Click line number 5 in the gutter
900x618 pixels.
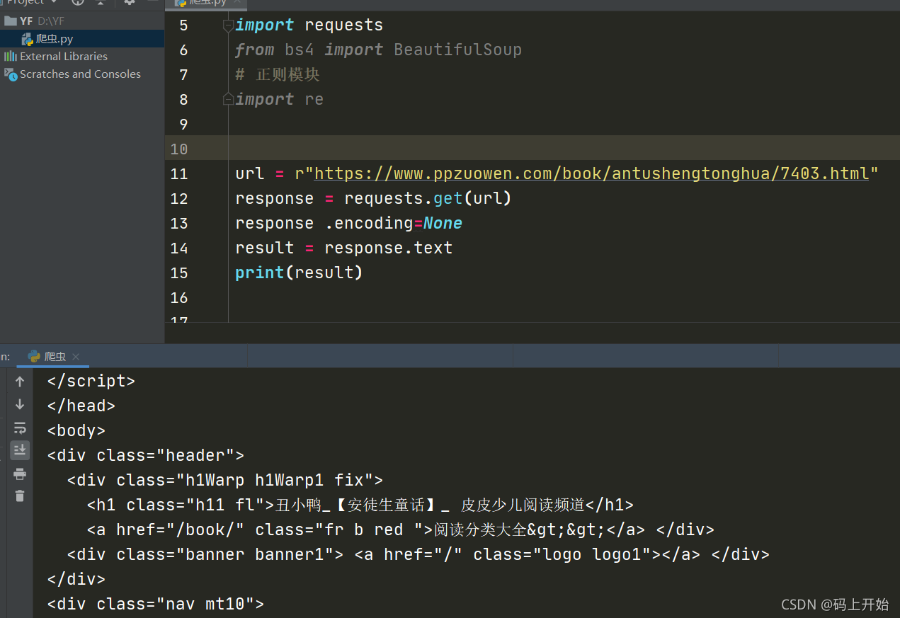point(183,25)
